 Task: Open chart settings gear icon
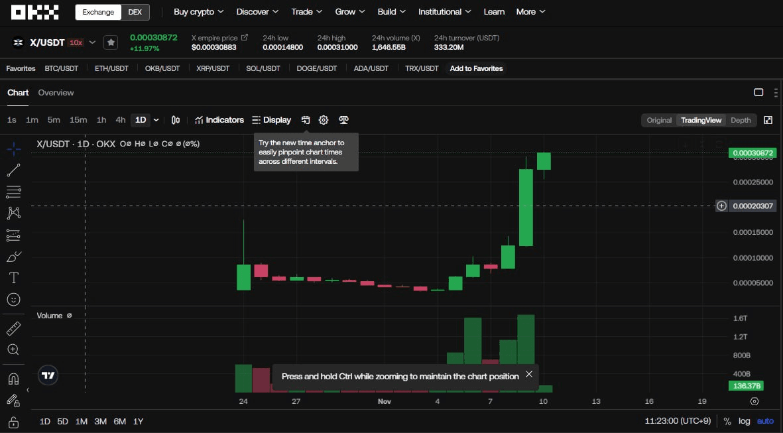(324, 120)
